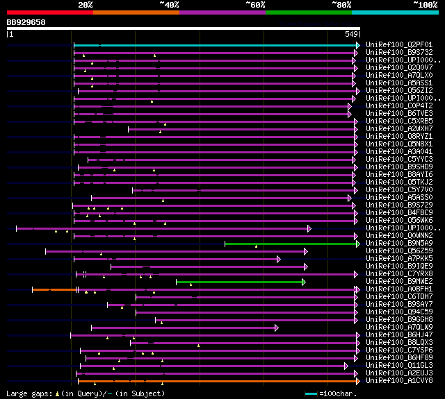This screenshot has width=445, height=399.
Task: Click the UniRef100_B9S729 label
Action: (399, 205)
